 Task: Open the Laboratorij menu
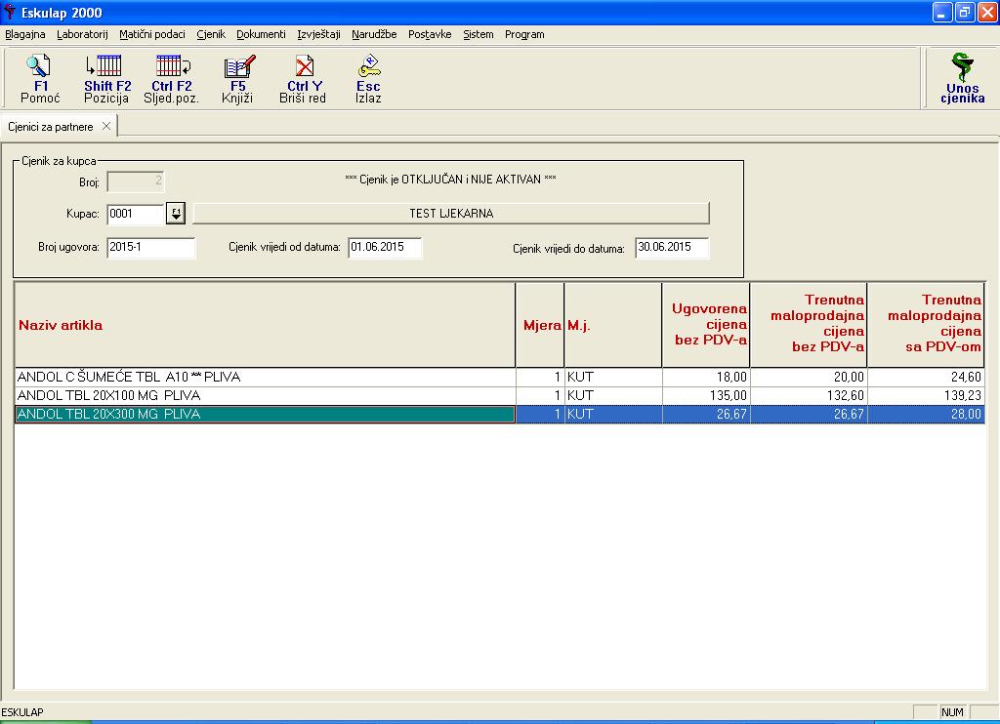tap(82, 34)
